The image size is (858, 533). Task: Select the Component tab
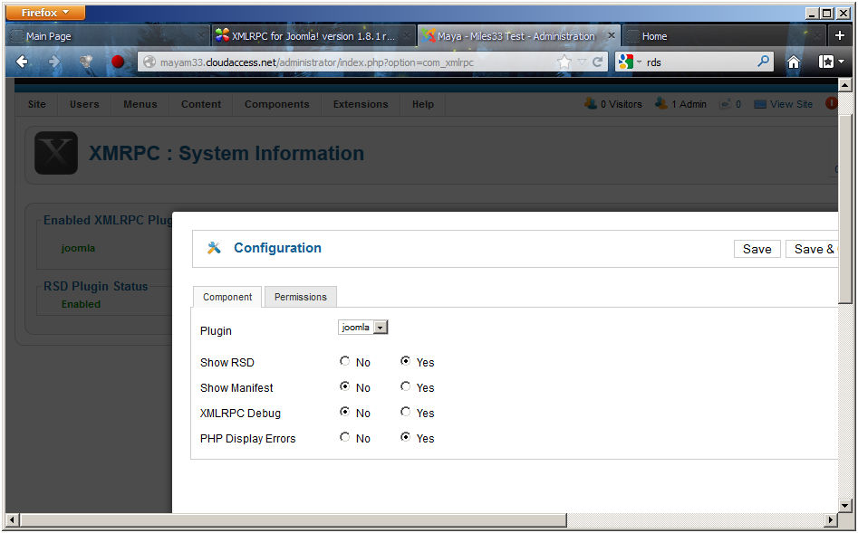(227, 297)
